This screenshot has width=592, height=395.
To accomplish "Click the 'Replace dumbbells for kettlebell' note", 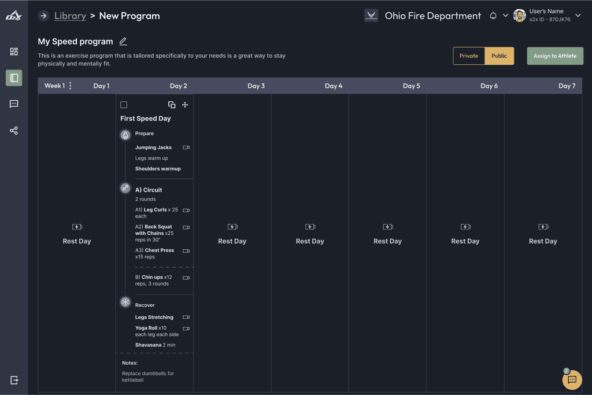I will click(147, 376).
